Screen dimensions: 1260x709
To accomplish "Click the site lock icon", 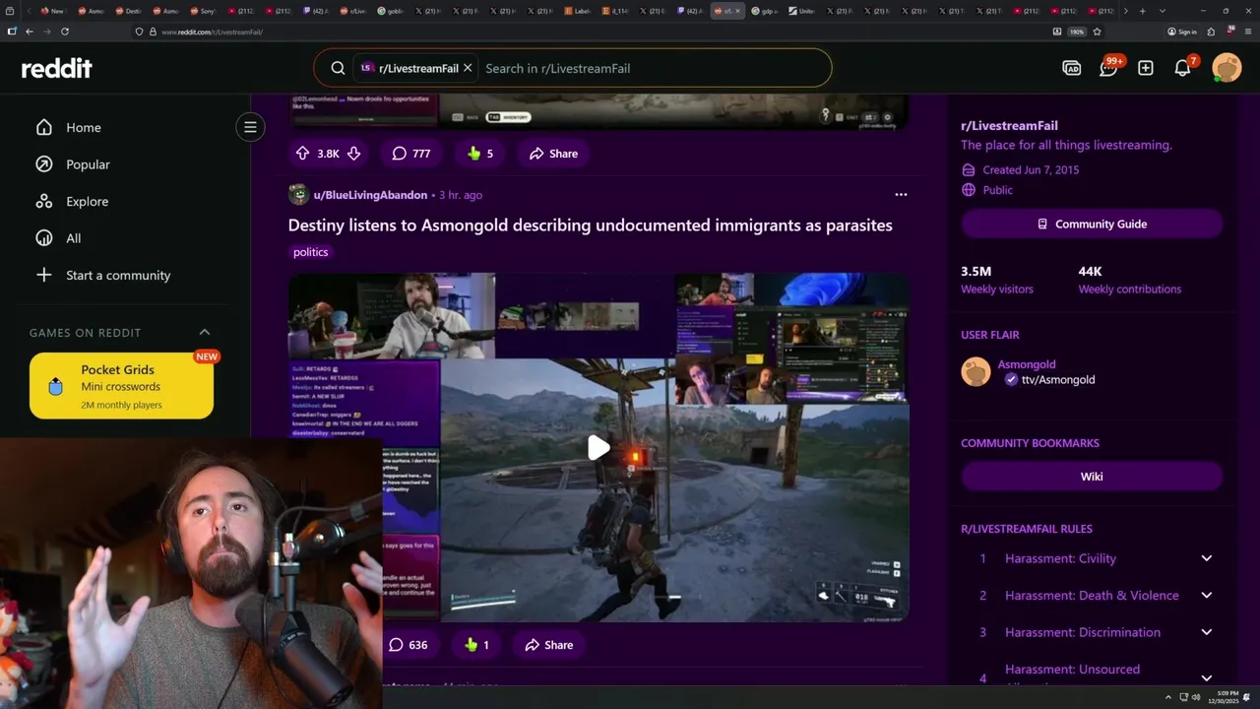I will [152, 32].
